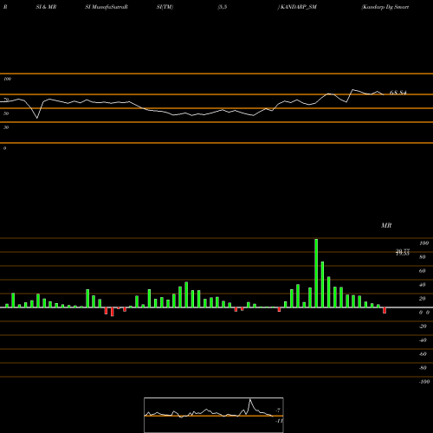Click the -80 label on MR axis

423,368
